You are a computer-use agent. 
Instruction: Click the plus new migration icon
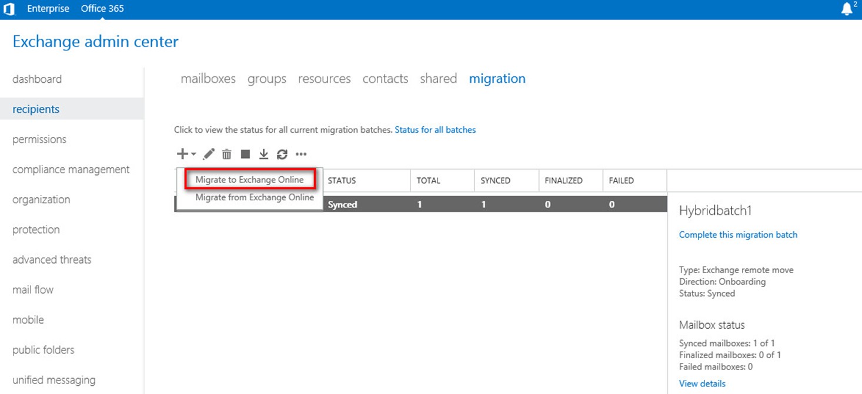(x=182, y=154)
